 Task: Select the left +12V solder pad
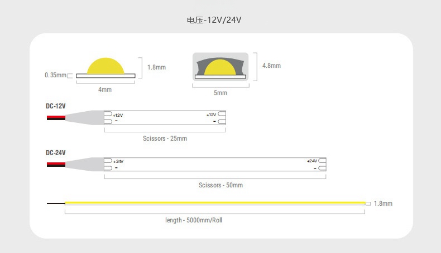pyautogui.click(x=108, y=114)
